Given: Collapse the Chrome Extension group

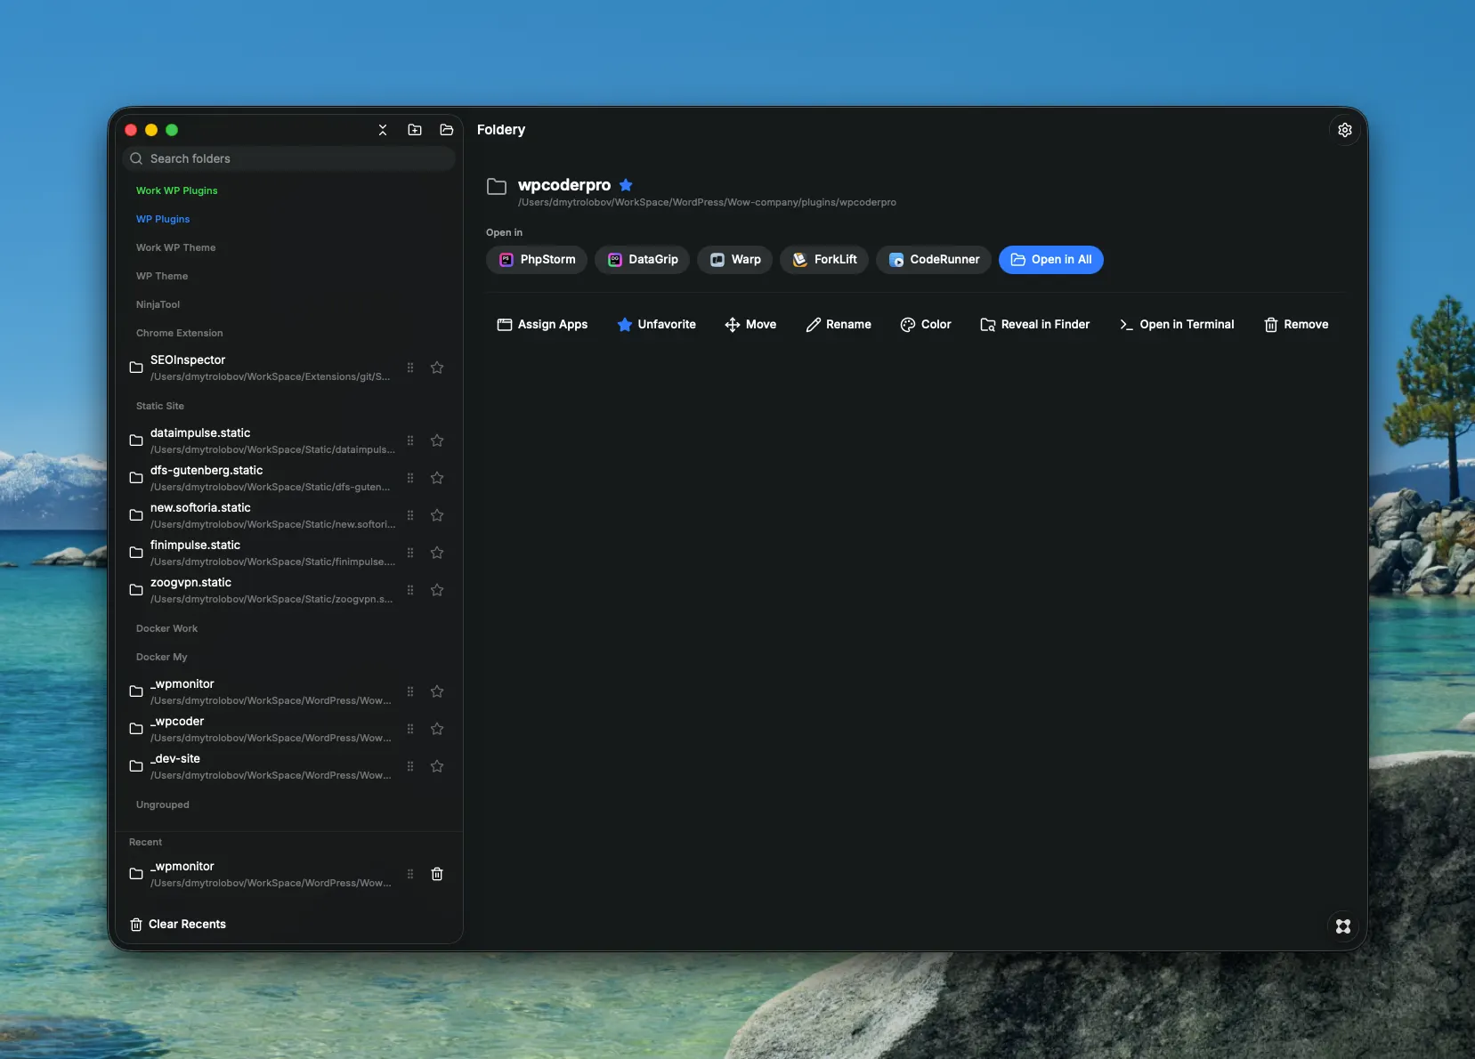Looking at the screenshot, I should click(180, 333).
